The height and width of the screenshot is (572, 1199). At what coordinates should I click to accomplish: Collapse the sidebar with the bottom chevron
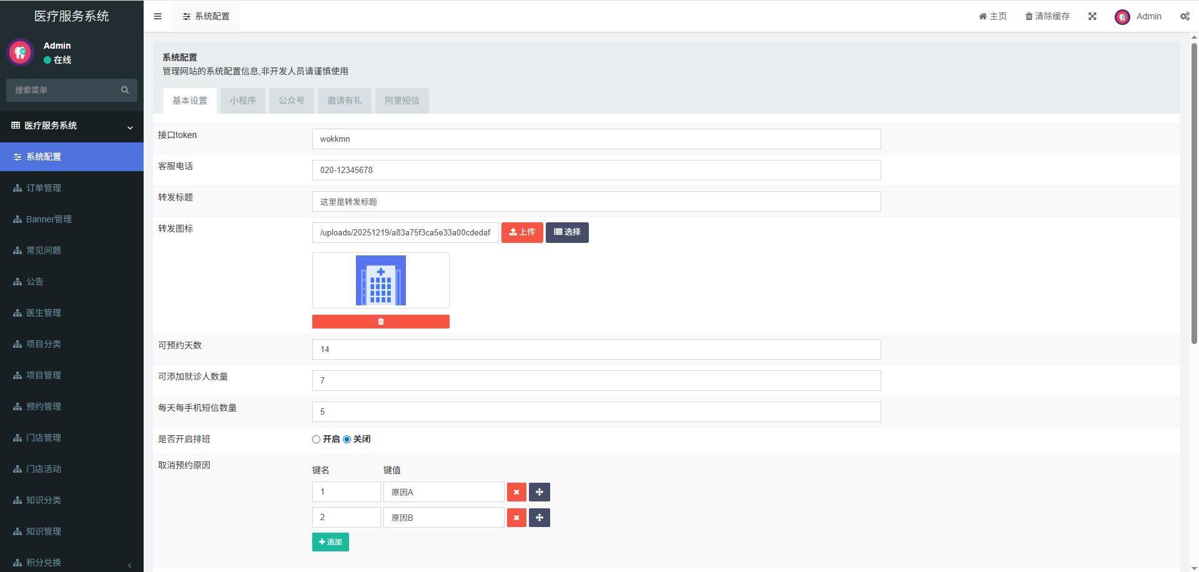click(129, 565)
